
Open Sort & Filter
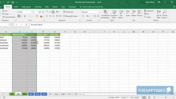pyautogui.click(x=159, y=14)
